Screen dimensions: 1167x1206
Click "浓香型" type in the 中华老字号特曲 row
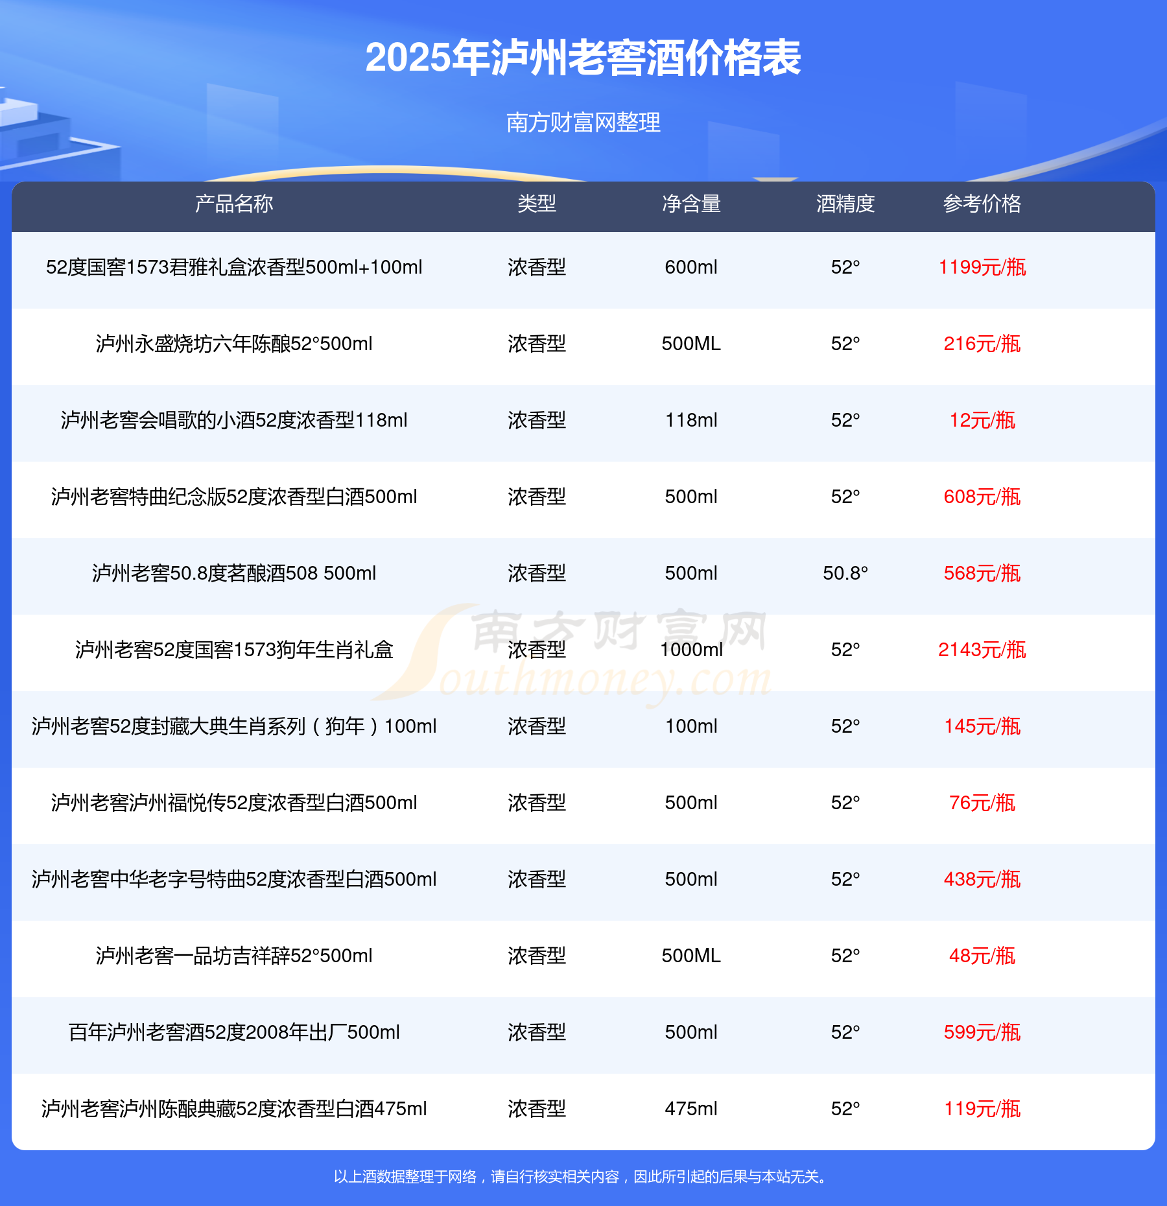click(x=537, y=879)
